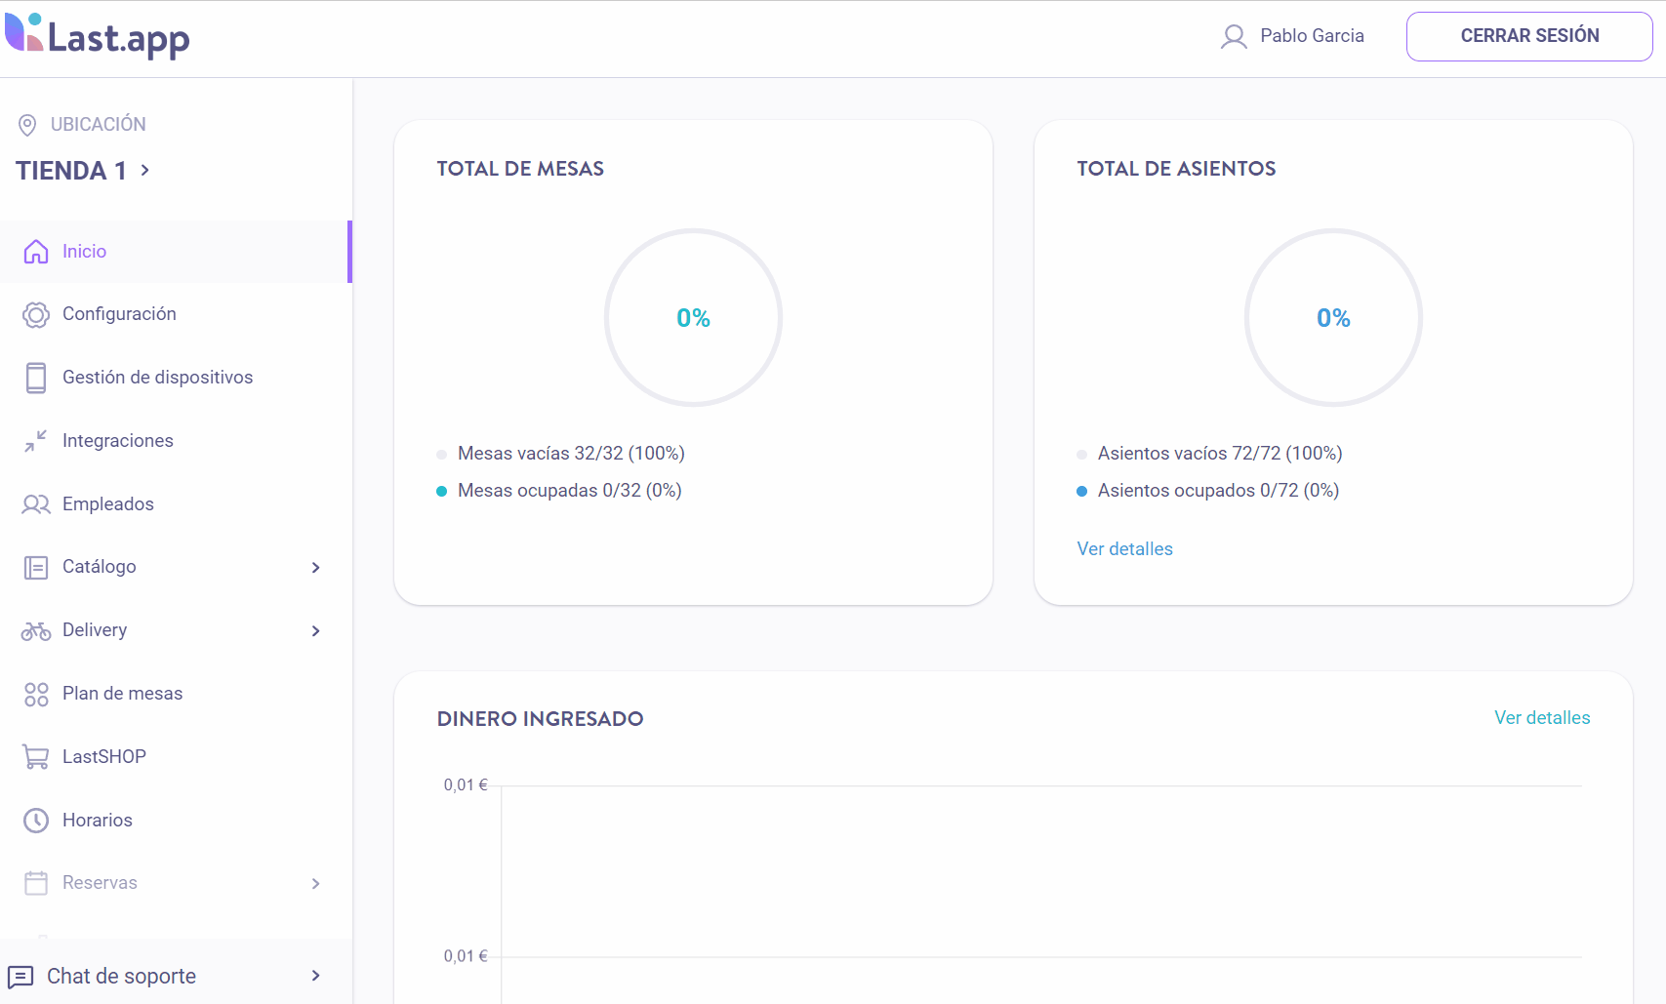The image size is (1666, 1004).
Task: Click the TOTAL DE ASIENTOS heading
Action: pos(1176,169)
